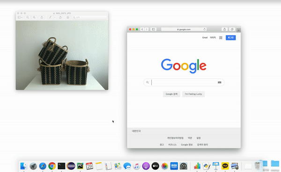Open System Preferences from the Dock
The height and width of the screenshot is (172, 281).
184,166
